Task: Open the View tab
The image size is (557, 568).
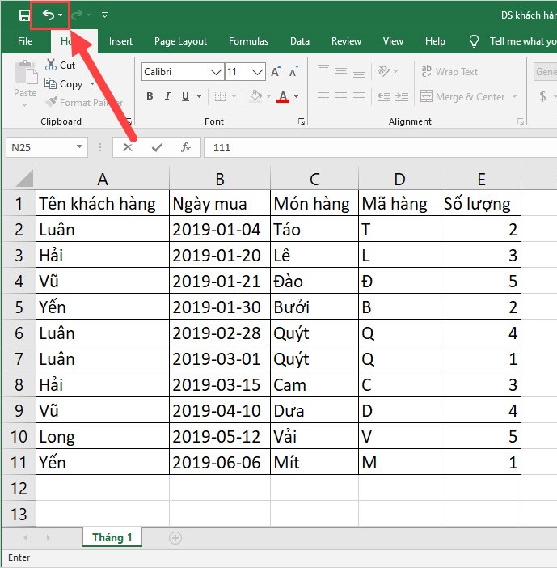Action: click(393, 41)
